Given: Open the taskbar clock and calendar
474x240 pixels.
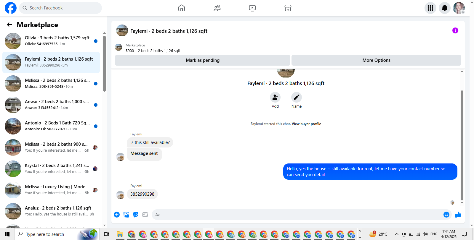Looking at the screenshot, I should click(449, 234).
